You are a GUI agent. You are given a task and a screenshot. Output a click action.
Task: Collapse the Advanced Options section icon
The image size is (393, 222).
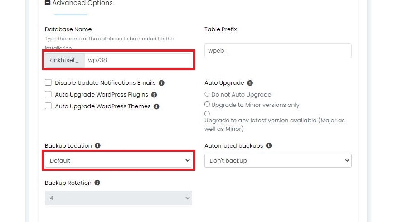click(48, 3)
